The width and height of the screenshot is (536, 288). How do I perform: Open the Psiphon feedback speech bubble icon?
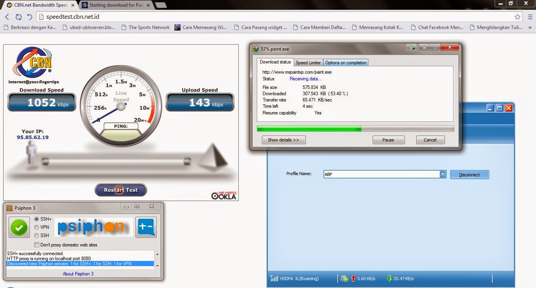(146, 227)
